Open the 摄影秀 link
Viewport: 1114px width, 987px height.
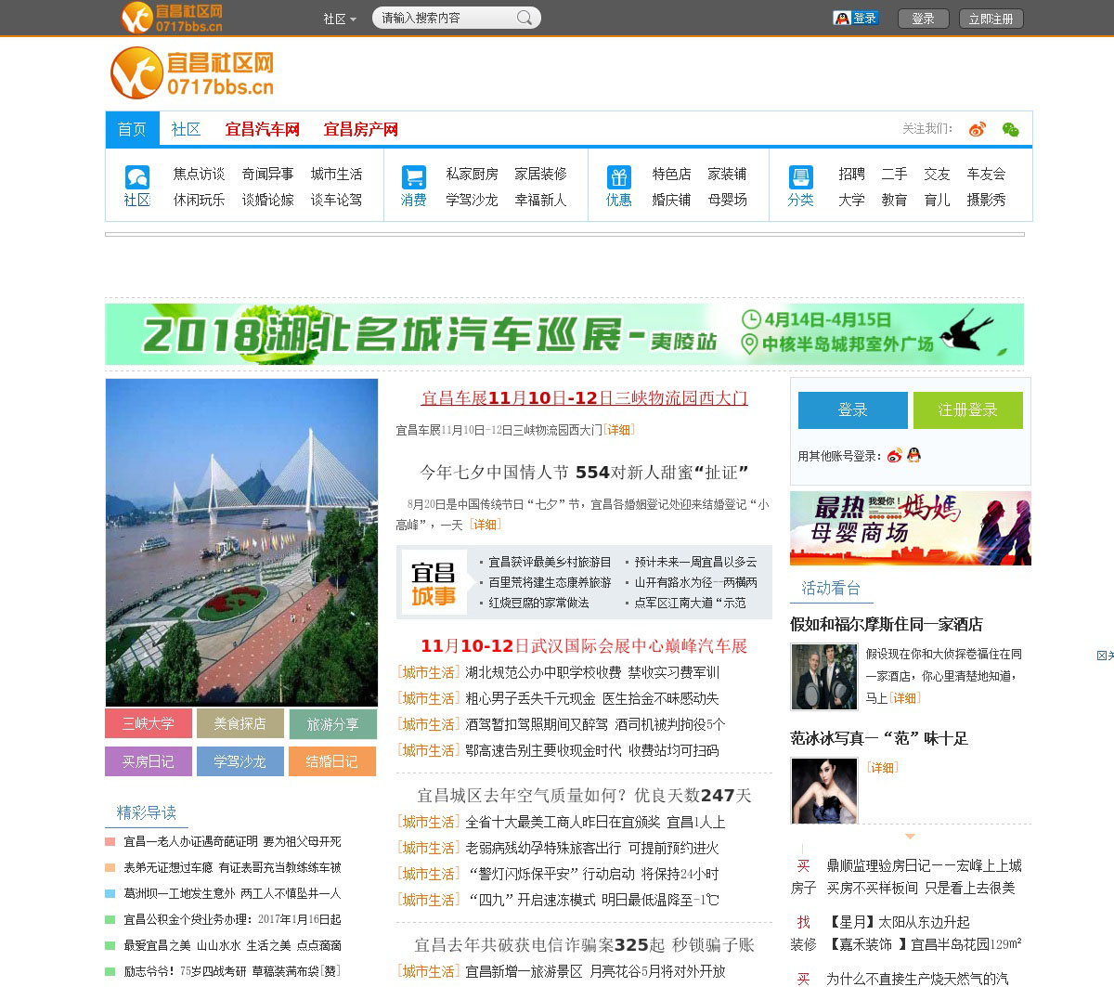[x=986, y=200]
